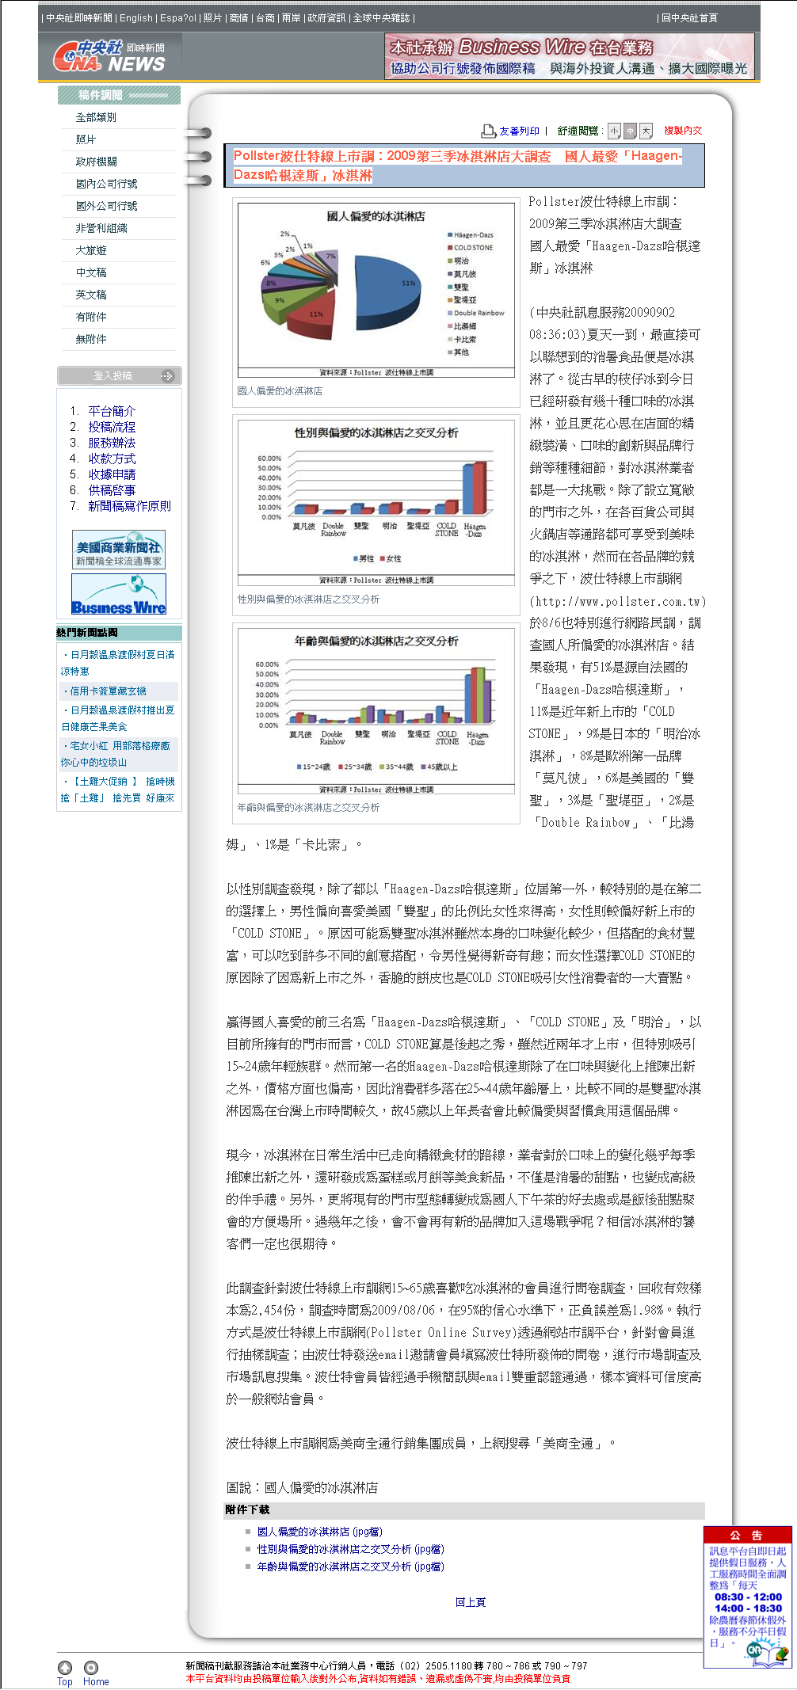Select 政府機關 category in sidebar
Viewport: 797px width, 1690px height.
97,162
